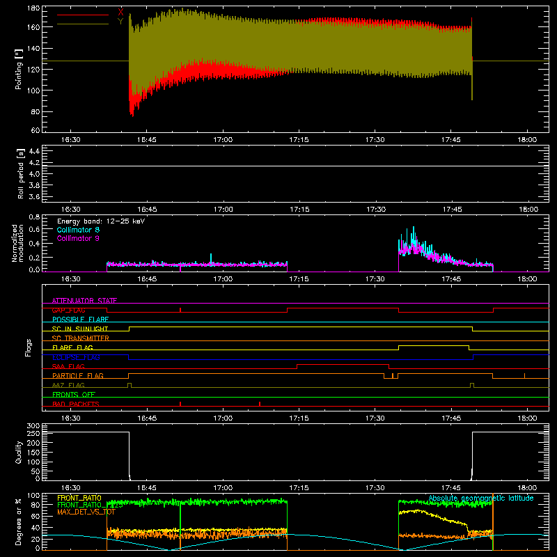This screenshot has height=557, width=557.
Task: Select the Y legend label
Action: point(120,22)
